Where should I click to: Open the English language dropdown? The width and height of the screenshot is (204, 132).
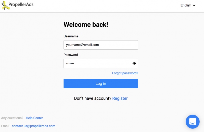coord(186,5)
